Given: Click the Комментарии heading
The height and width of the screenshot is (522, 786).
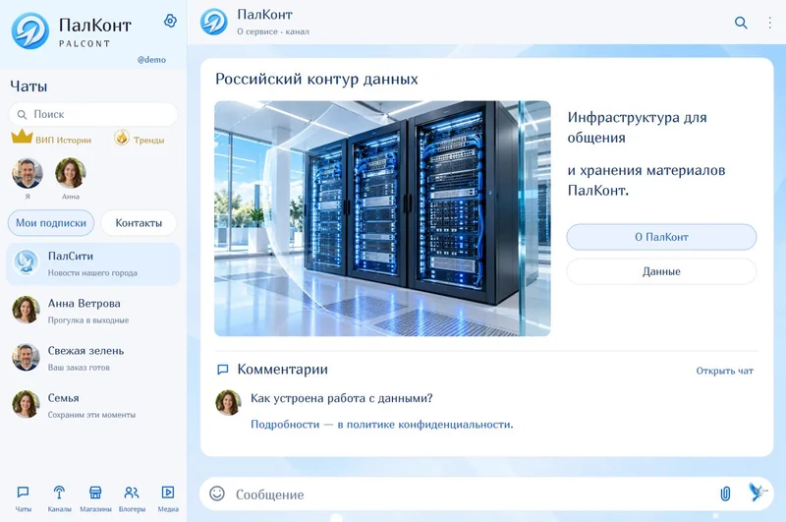Looking at the screenshot, I should pyautogui.click(x=282, y=370).
